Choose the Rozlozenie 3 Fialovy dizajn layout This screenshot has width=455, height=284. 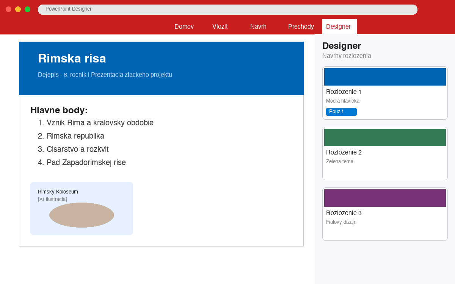point(385,214)
